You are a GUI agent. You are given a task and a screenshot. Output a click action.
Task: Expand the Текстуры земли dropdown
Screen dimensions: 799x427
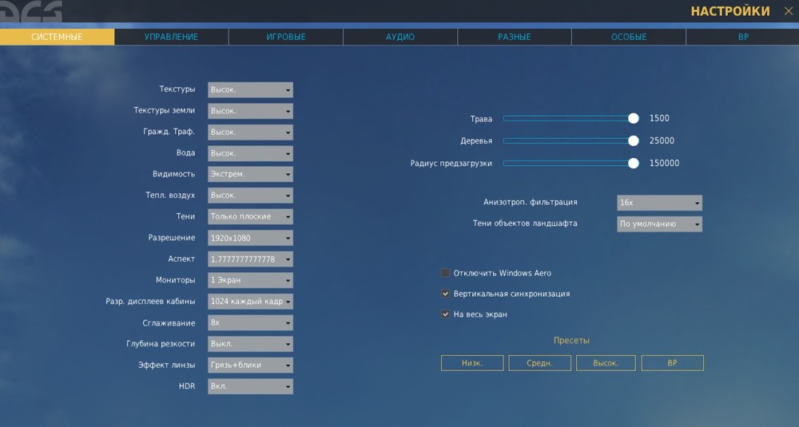click(250, 111)
